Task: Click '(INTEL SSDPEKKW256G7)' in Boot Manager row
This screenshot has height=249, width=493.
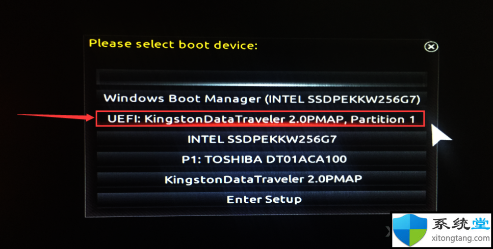Action: pos(343,99)
